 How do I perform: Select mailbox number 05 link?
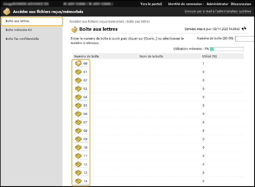85,106
